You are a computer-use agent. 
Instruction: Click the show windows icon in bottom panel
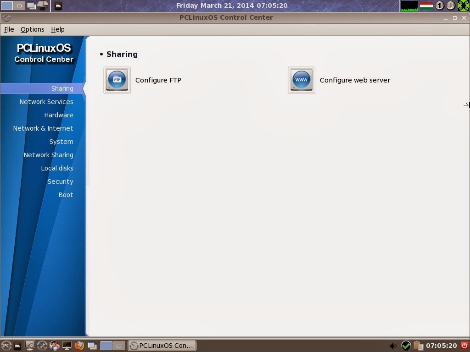tap(92, 346)
